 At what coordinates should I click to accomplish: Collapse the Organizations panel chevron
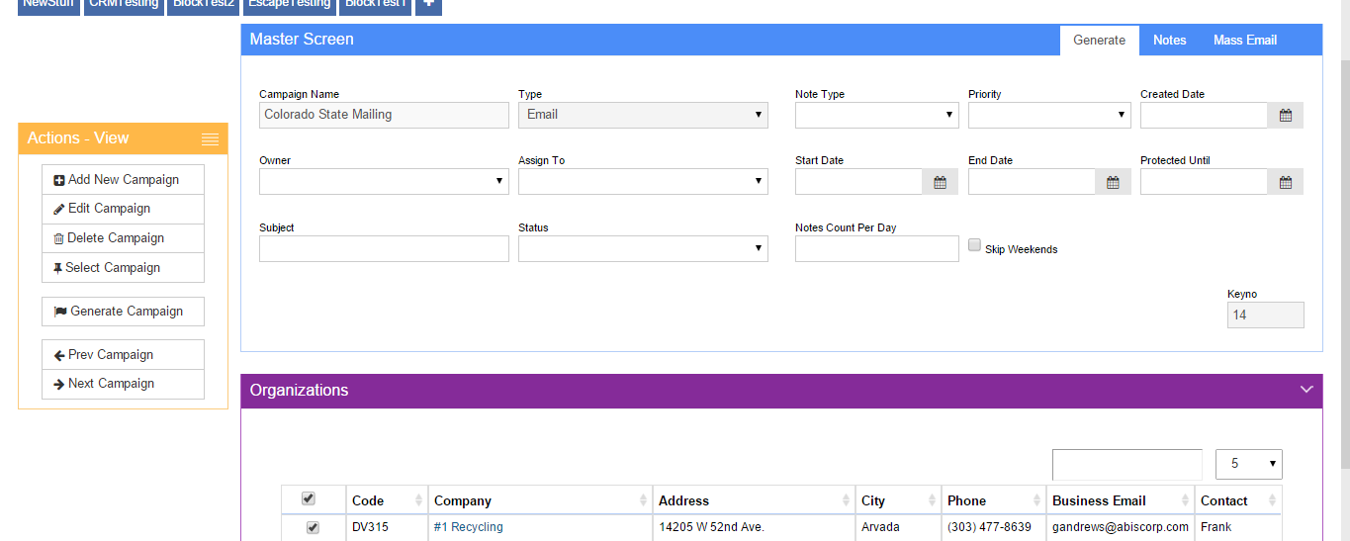pos(1306,390)
